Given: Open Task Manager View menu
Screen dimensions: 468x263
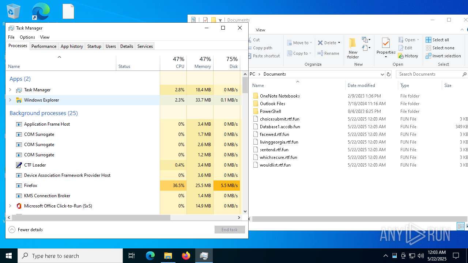Looking at the screenshot, I should coord(45,37).
